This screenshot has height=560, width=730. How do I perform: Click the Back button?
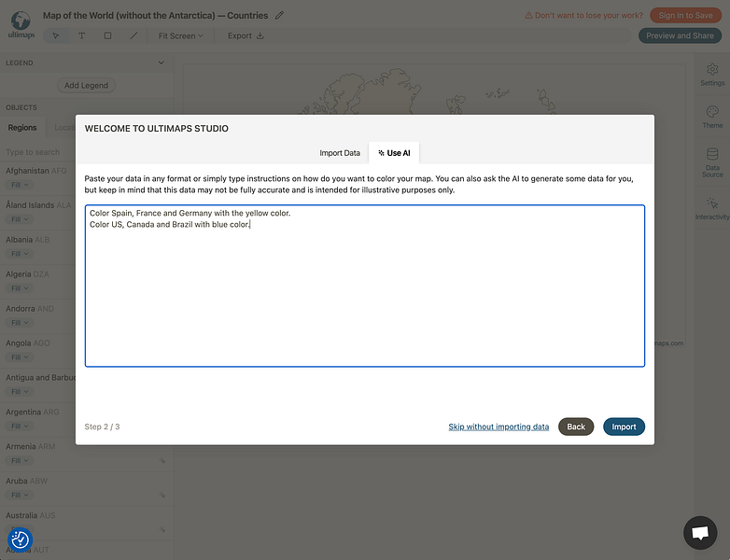click(x=576, y=427)
